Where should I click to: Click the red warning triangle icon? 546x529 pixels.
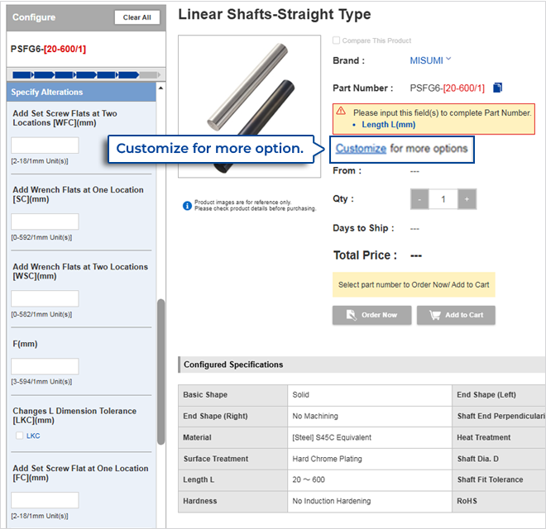pyautogui.click(x=341, y=112)
